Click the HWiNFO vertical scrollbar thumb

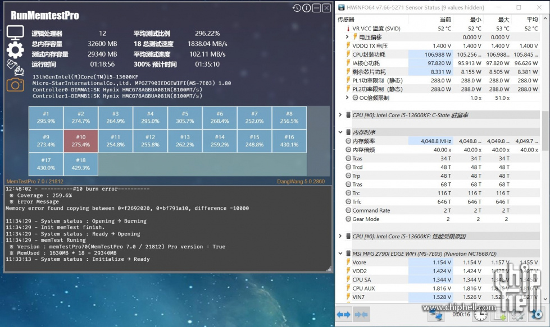(x=545, y=131)
